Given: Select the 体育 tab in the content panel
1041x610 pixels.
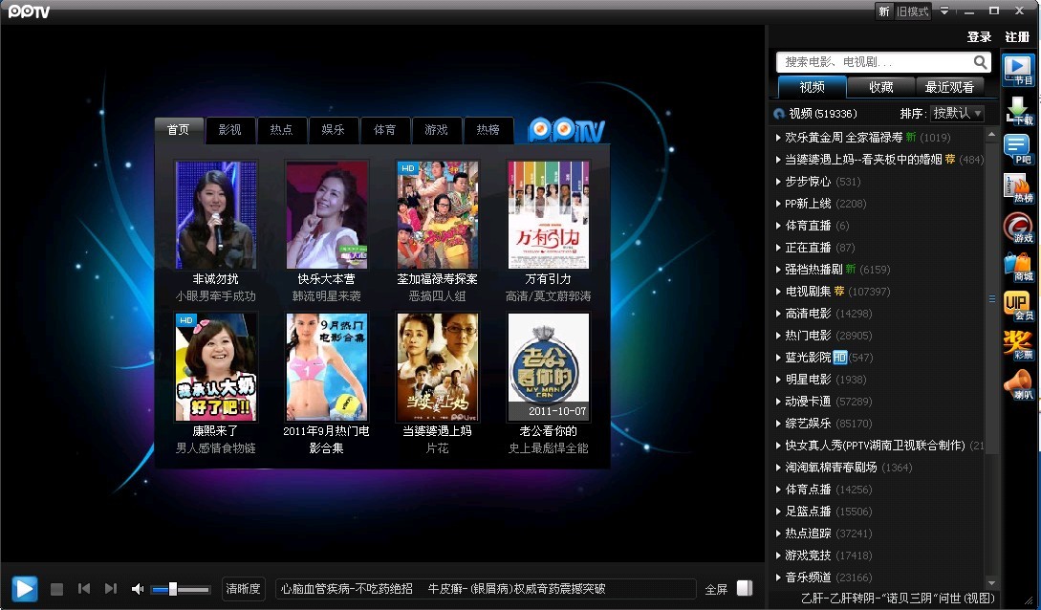Looking at the screenshot, I should click(385, 130).
